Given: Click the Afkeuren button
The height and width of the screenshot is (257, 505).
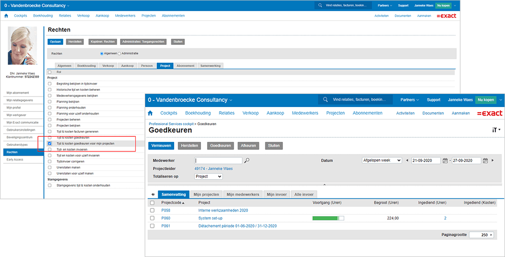Looking at the screenshot, I should click(x=248, y=145).
